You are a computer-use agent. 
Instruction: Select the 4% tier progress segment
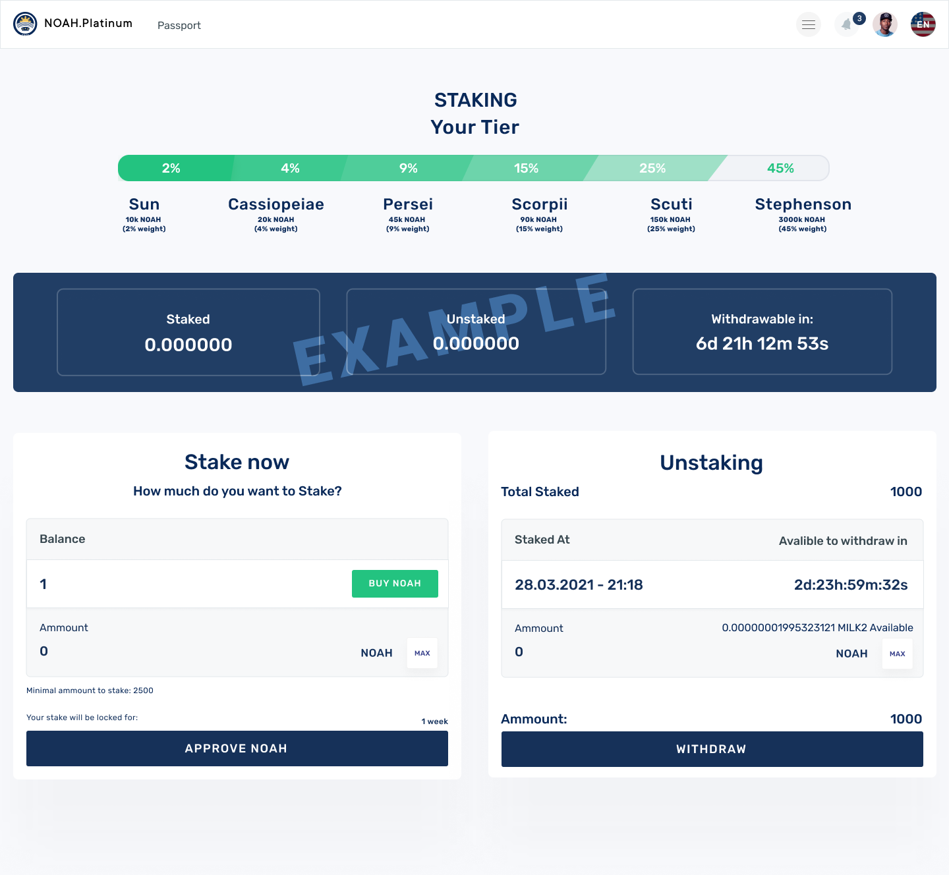pyautogui.click(x=290, y=168)
